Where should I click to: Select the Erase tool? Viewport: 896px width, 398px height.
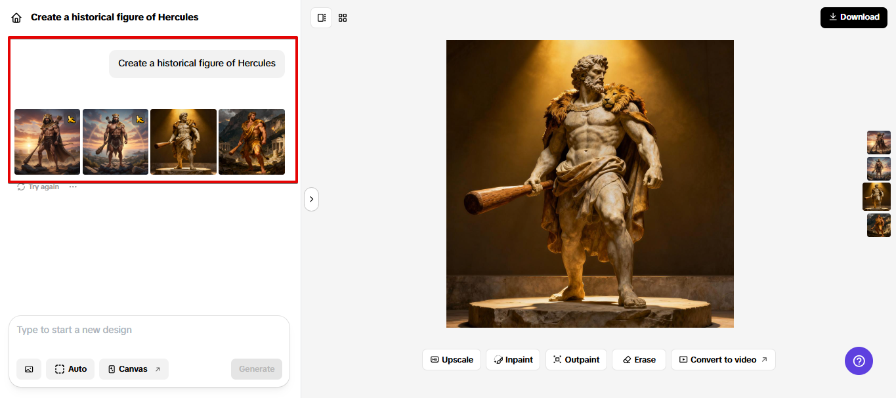pos(638,359)
